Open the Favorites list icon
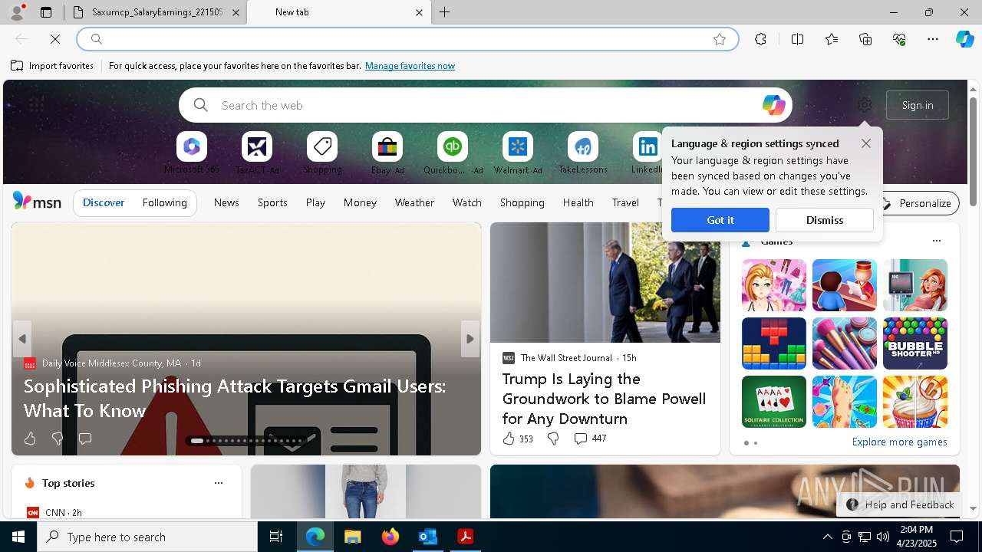The image size is (982, 552). [x=832, y=39]
